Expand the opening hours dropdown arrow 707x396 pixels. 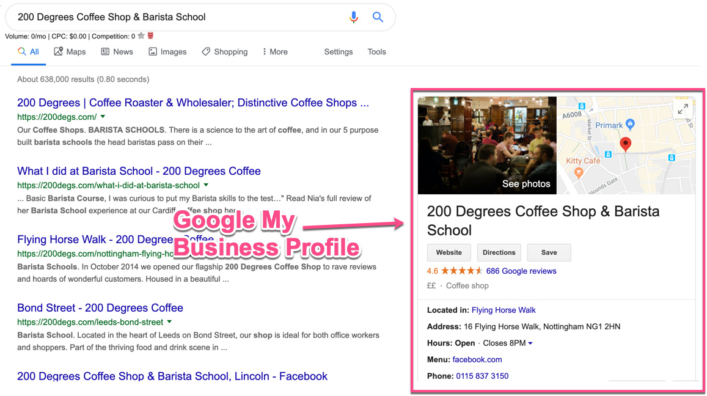530,343
